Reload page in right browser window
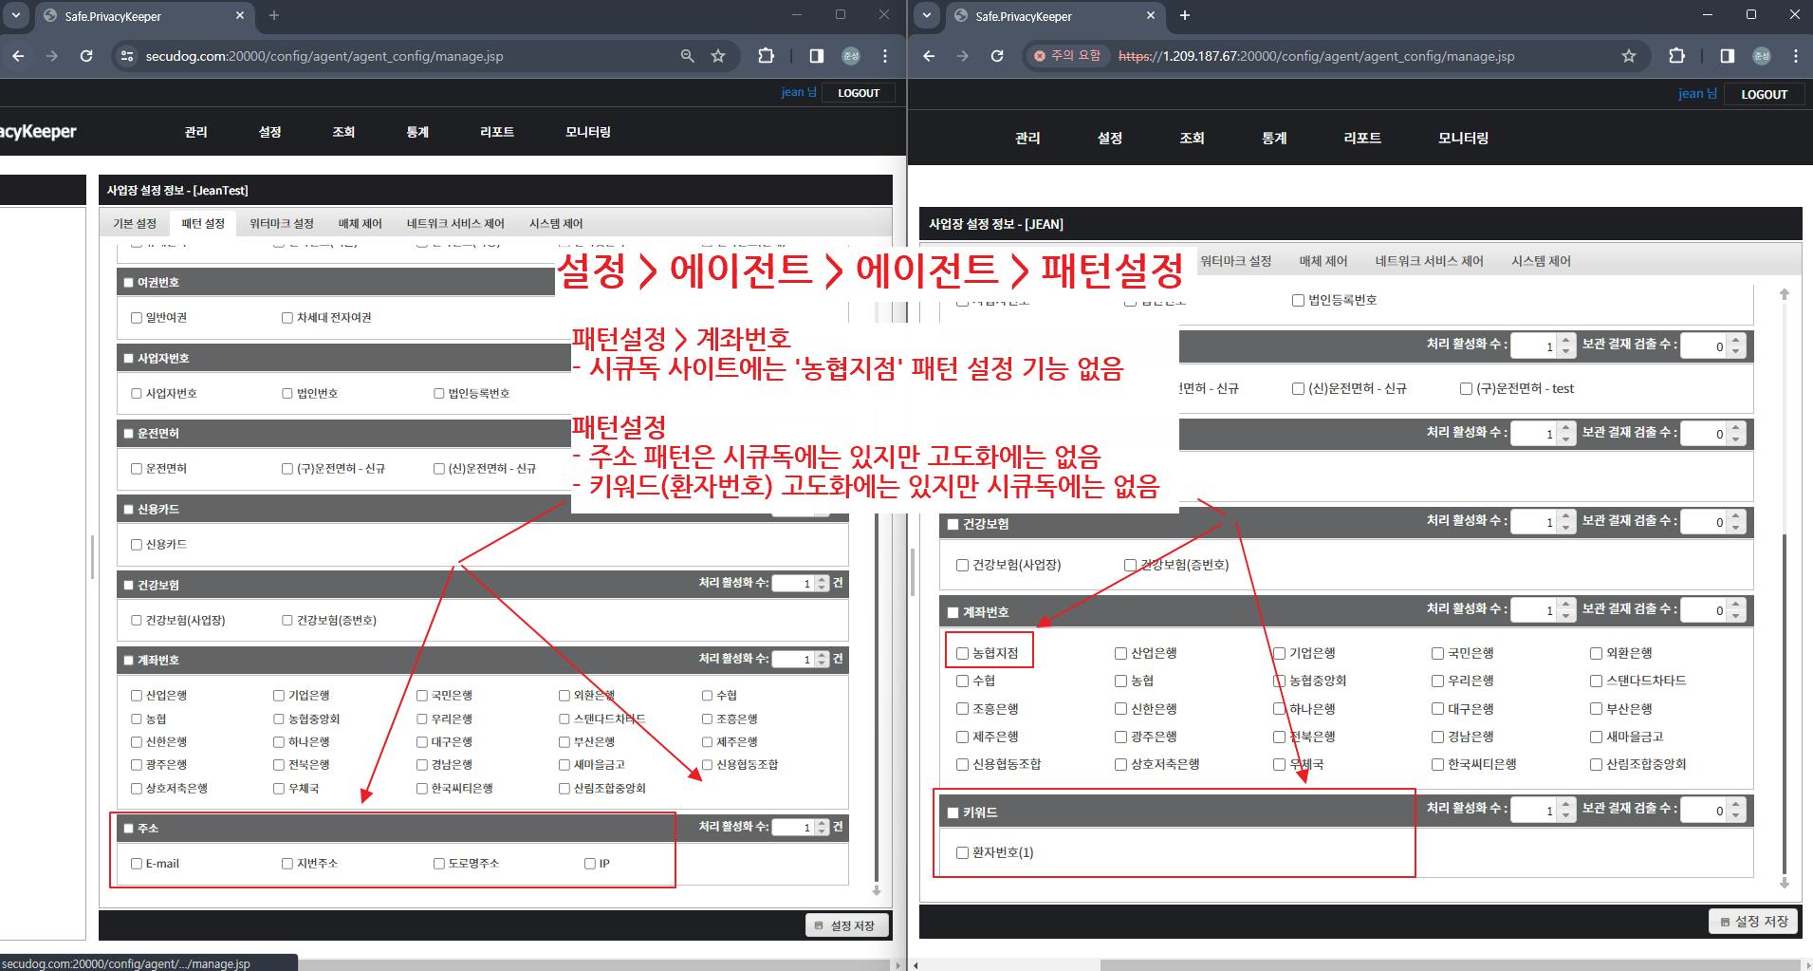 [997, 56]
